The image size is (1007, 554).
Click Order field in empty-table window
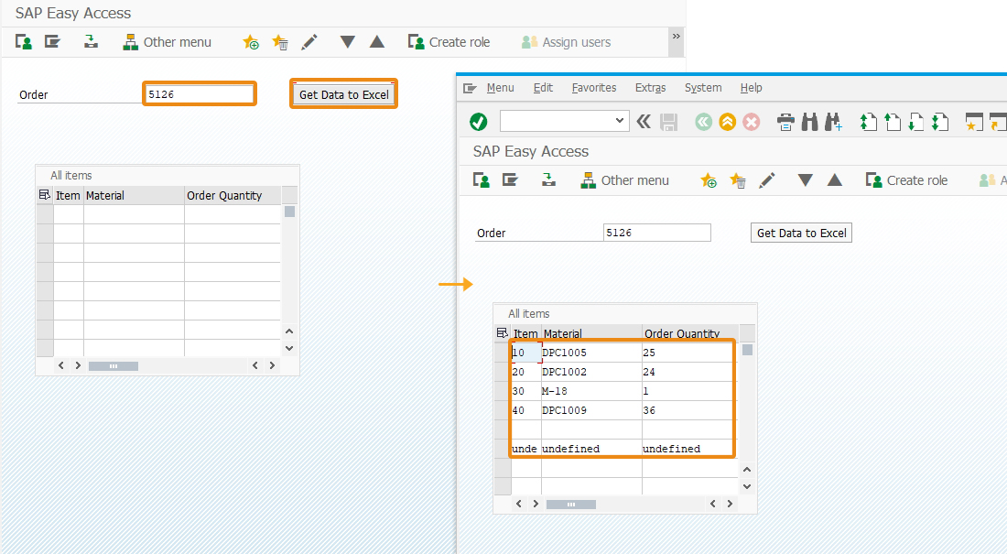pyautogui.click(x=199, y=93)
